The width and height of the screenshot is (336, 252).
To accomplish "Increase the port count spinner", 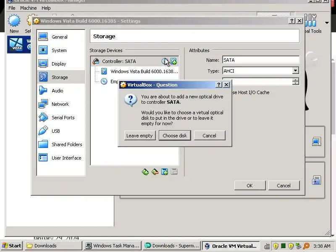I will (296, 80).
